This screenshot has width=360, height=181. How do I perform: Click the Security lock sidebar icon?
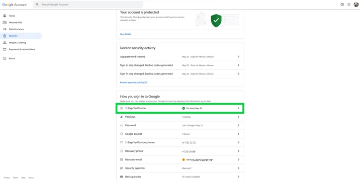5,36
